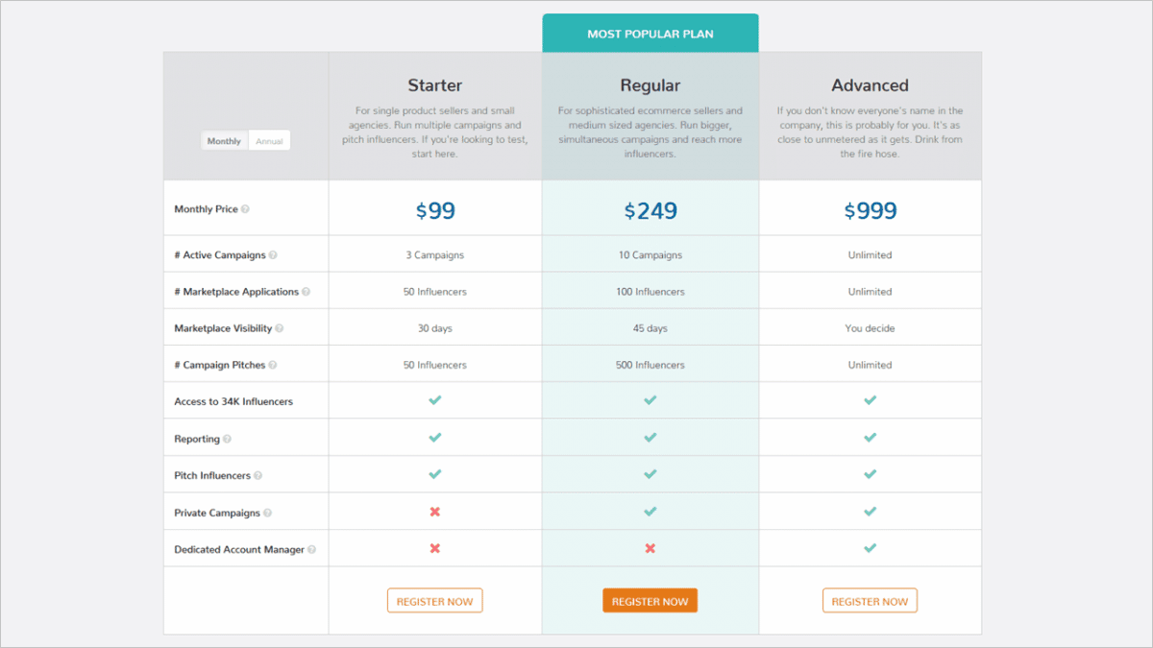Click the green checkmark for Advanced Dedicated Account Manager
The height and width of the screenshot is (648, 1153).
click(x=870, y=547)
